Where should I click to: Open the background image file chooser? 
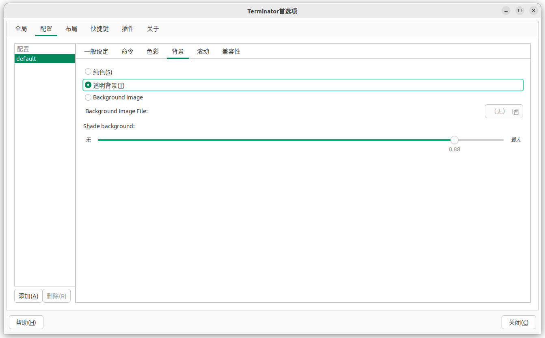[504, 111]
